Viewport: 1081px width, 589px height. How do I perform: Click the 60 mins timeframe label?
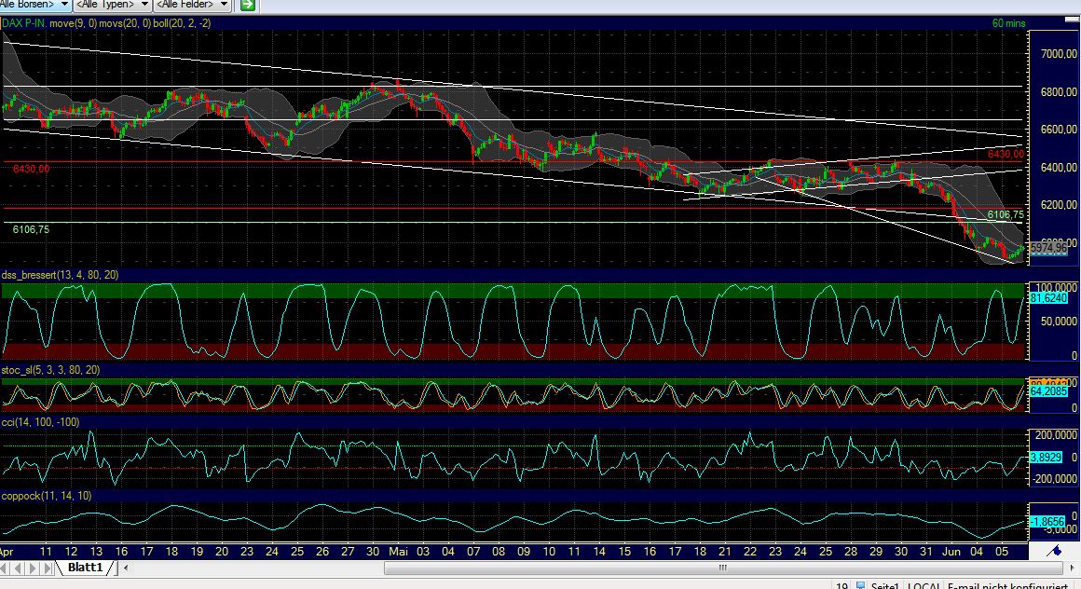pos(1008,23)
